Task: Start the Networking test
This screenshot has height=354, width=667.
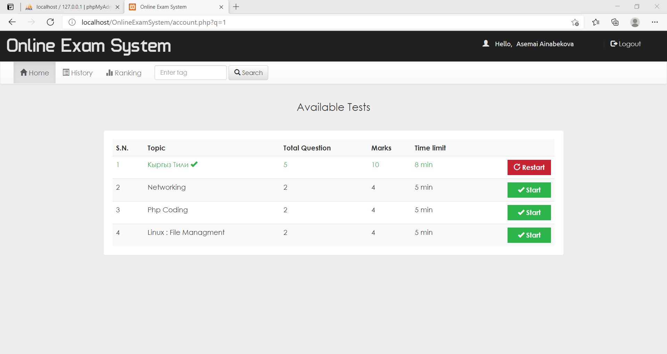Action: point(529,190)
